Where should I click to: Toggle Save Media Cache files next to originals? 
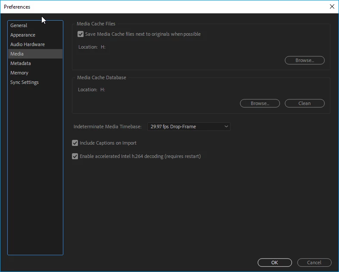click(x=81, y=34)
